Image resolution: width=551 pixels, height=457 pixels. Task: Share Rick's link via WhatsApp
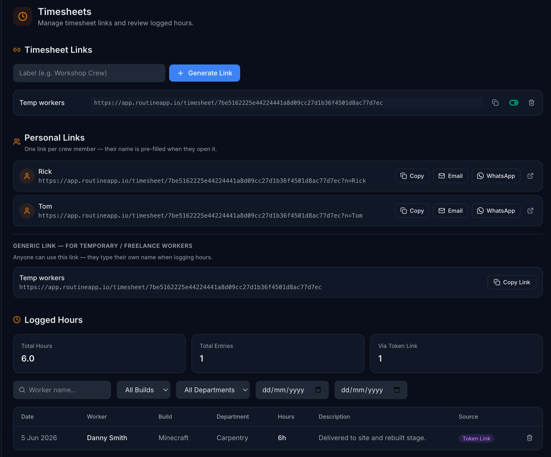point(496,176)
